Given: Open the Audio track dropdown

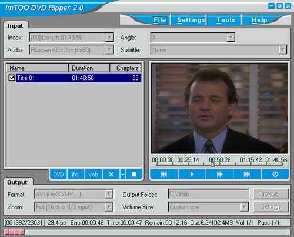Looking at the screenshot, I should click(109, 50).
